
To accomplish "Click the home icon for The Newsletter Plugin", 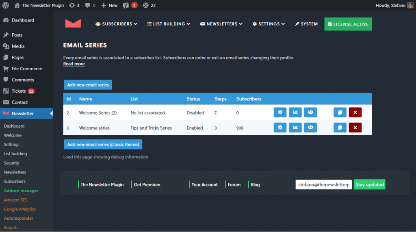I will pos(17,5).
